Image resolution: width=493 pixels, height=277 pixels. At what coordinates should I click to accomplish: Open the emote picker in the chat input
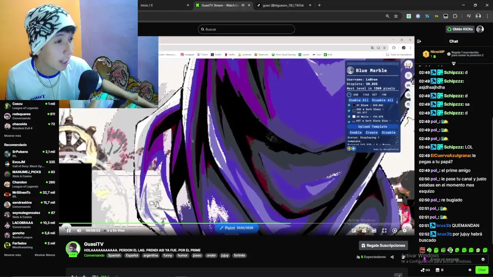[483, 260]
